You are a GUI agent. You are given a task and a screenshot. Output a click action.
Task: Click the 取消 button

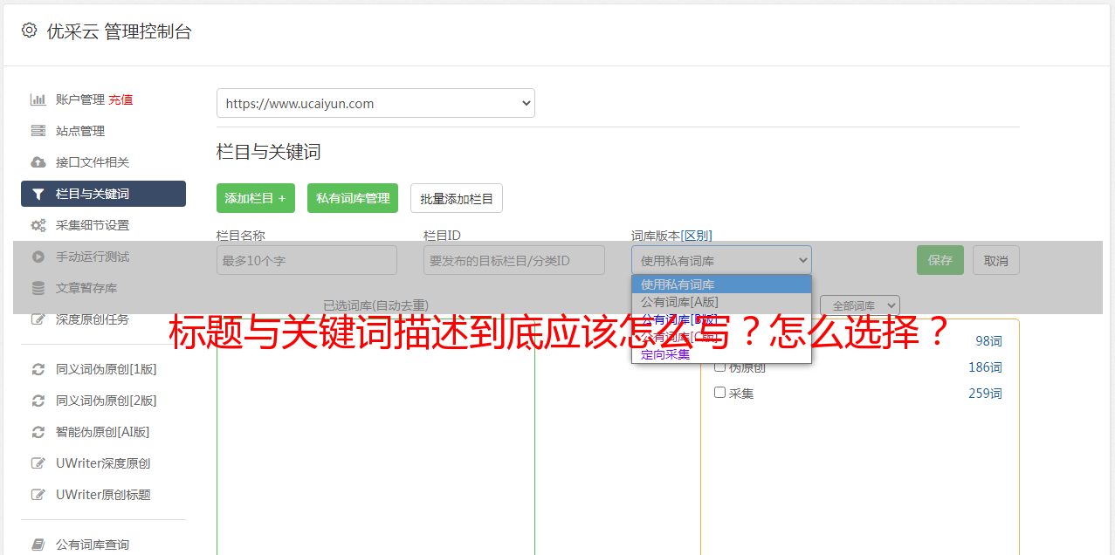(x=996, y=260)
